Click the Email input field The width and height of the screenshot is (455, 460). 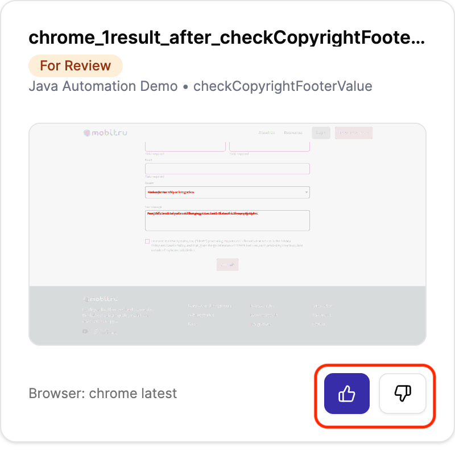point(227,168)
